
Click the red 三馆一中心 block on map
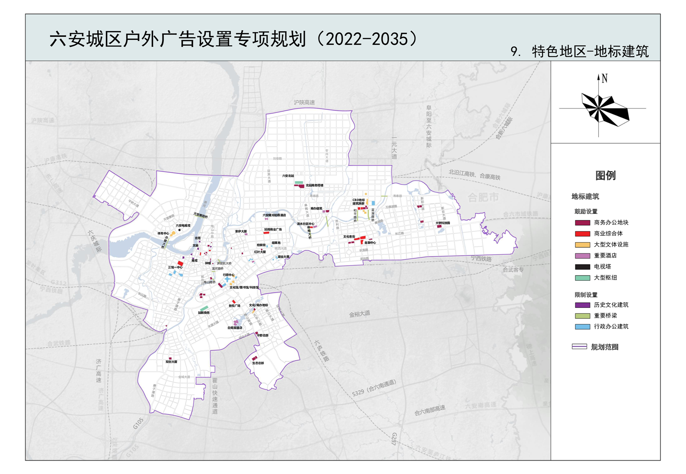coord(180,263)
